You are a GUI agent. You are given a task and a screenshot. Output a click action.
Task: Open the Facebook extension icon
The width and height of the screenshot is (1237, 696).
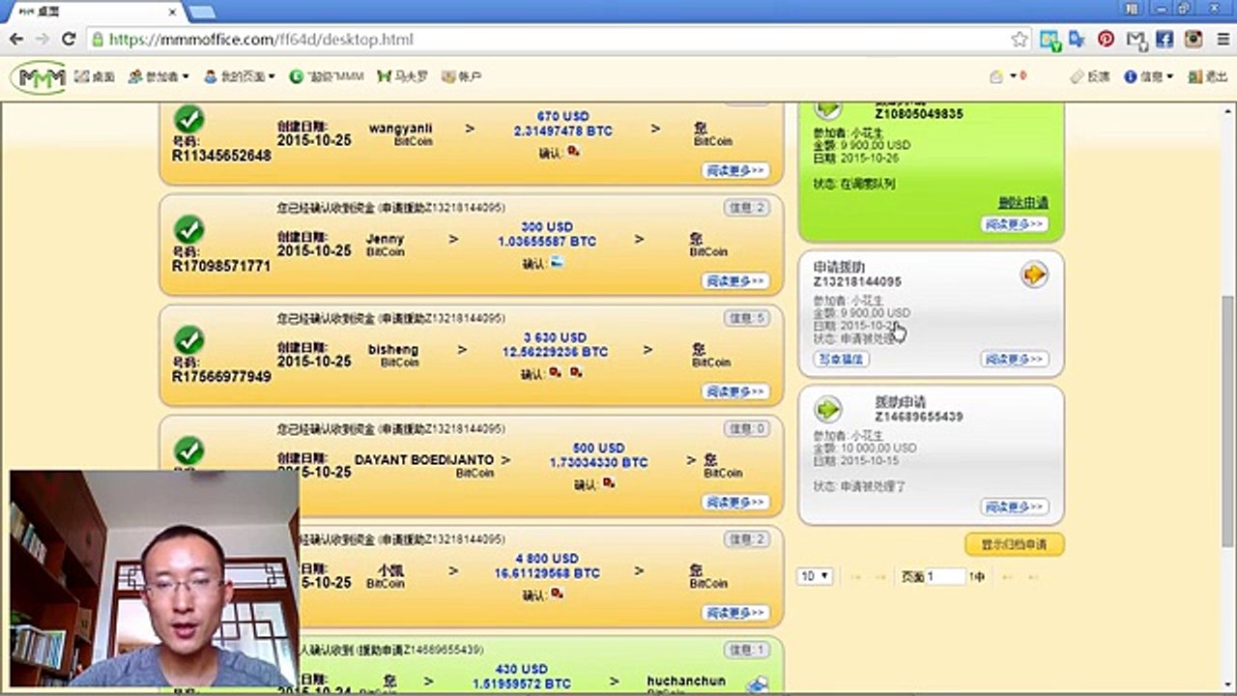pos(1165,40)
